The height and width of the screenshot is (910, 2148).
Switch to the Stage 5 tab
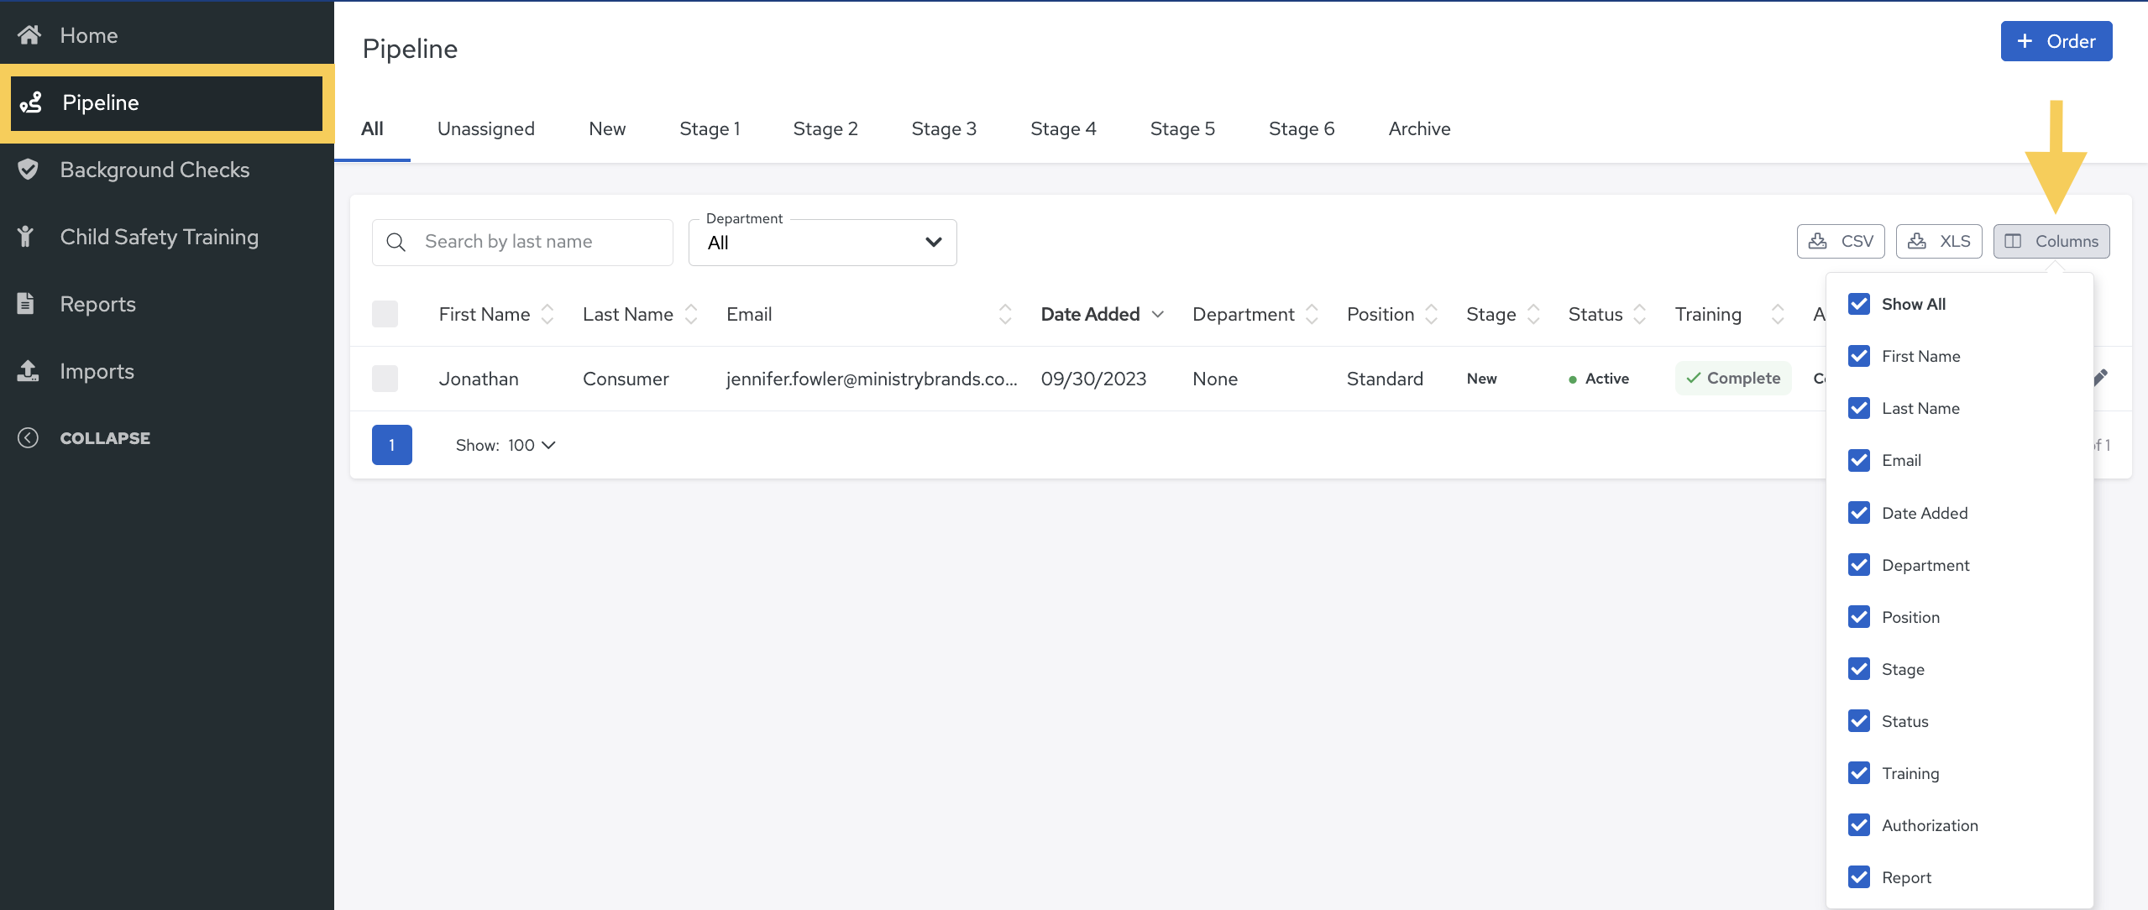1182,128
